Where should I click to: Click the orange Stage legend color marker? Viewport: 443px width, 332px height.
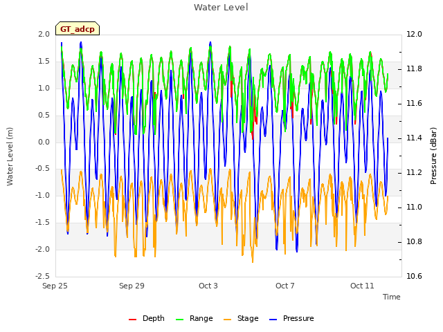[x=227, y=320]
